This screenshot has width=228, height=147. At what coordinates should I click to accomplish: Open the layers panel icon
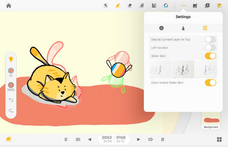click(219, 6)
